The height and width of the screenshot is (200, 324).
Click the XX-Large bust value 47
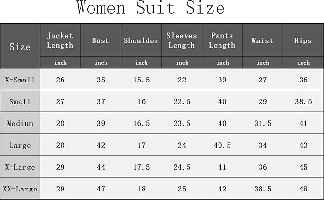click(x=101, y=189)
